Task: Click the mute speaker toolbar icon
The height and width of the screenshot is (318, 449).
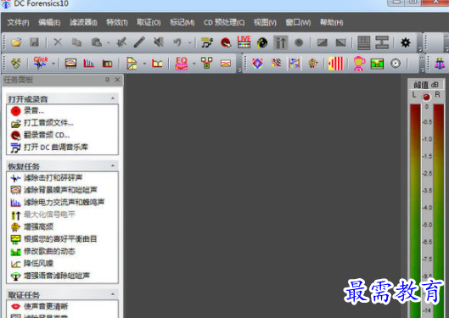Action: pos(159,42)
